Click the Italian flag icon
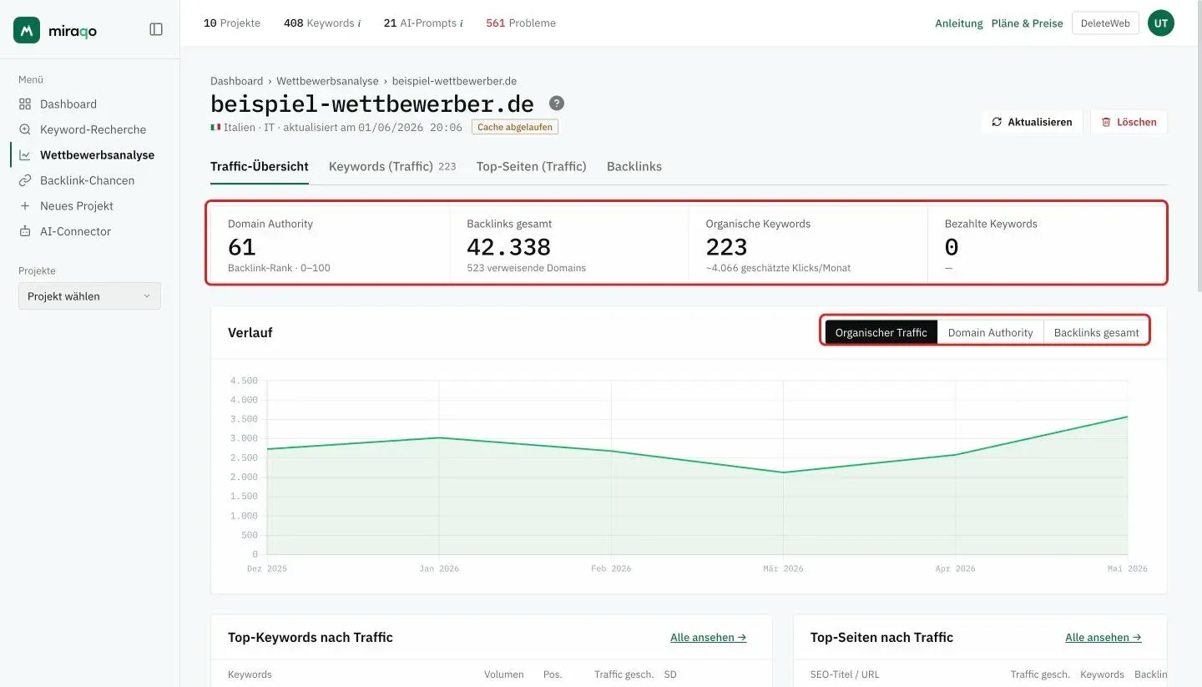Screen dimensions: 1202x687 point(215,128)
